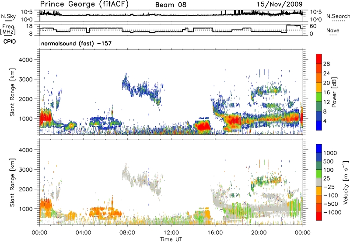Image resolution: width=350 pixels, height=242 pixels.
Task: Click the 18 tick on frequency axis
Action: coord(29,26)
